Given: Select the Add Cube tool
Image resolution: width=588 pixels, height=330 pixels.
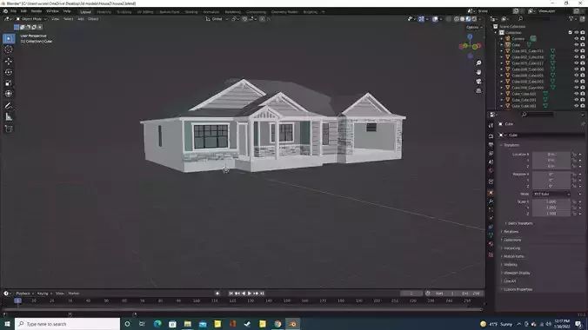Looking at the screenshot, I should click(9, 129).
